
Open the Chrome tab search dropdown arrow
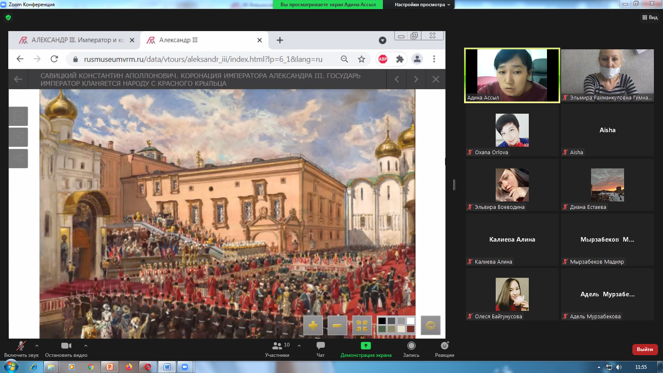(x=382, y=40)
